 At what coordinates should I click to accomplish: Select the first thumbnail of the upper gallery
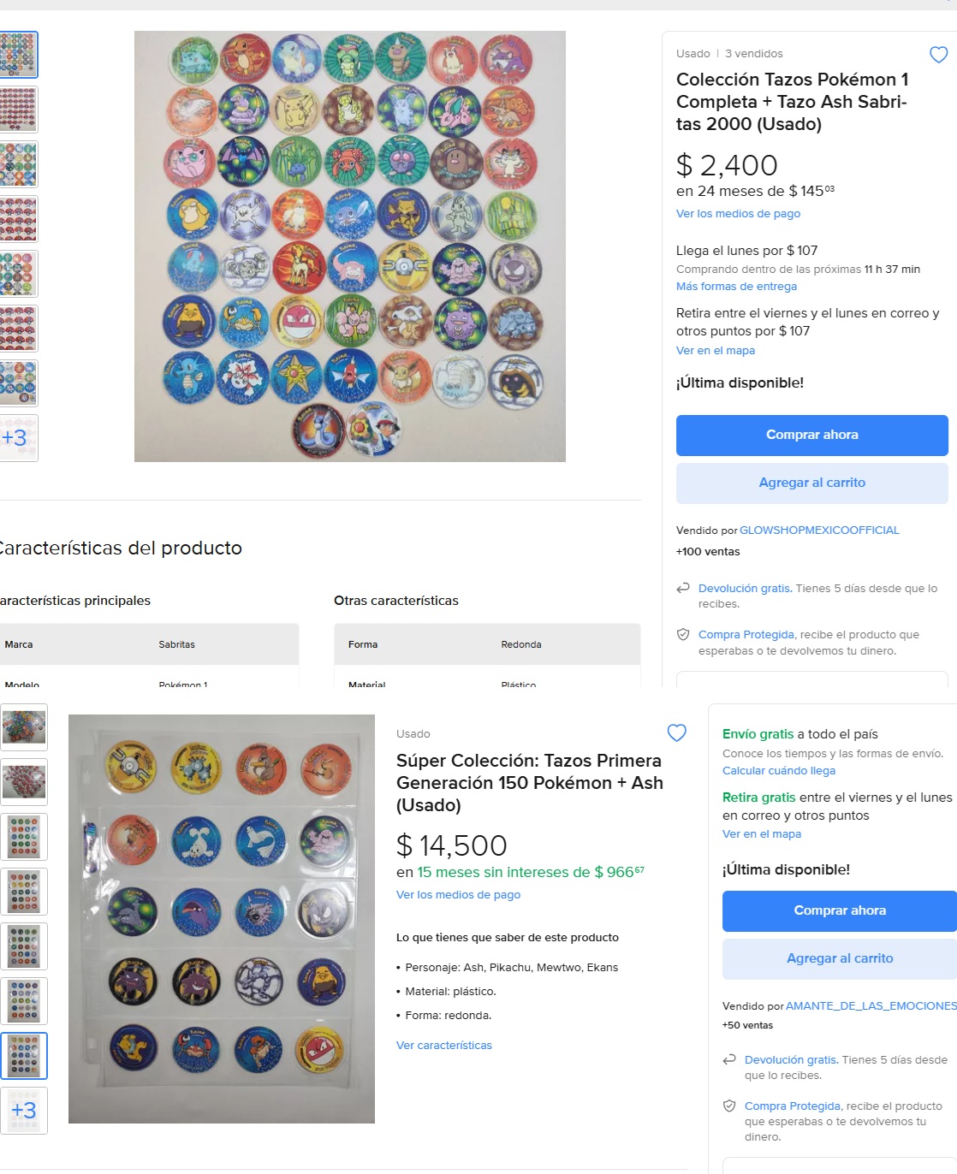tap(17, 54)
